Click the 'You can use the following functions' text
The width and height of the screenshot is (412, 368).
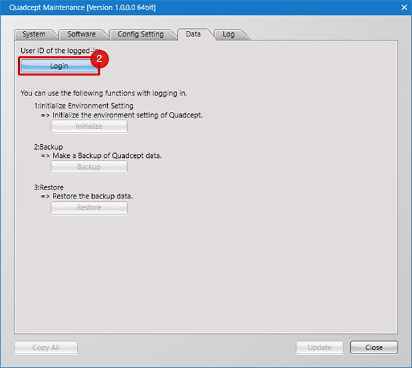pos(103,93)
